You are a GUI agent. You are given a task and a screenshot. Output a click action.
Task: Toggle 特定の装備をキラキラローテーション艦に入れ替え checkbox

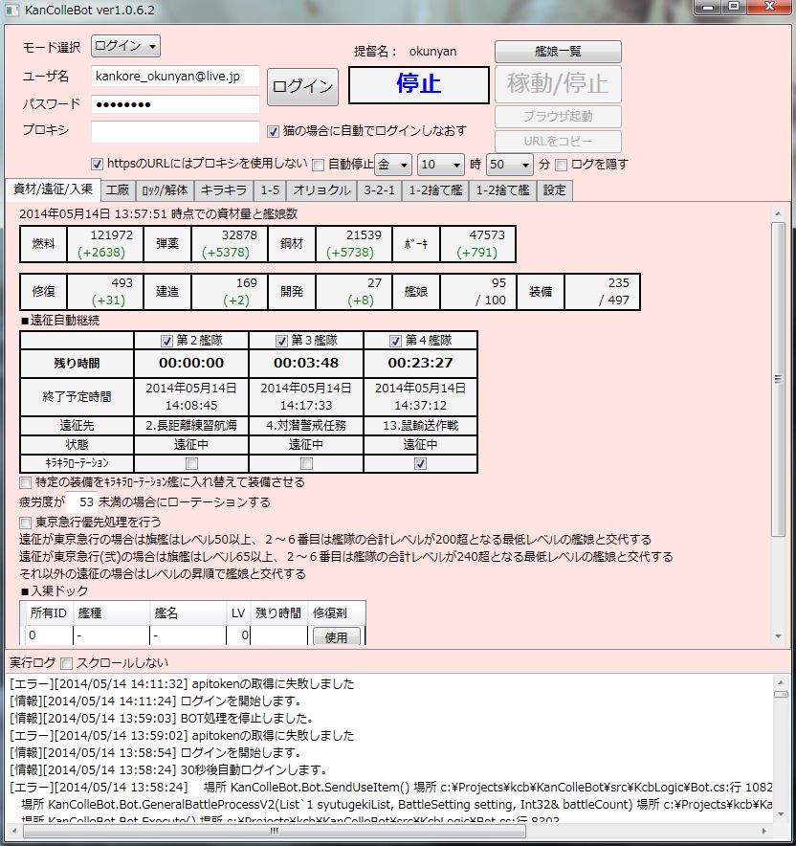[x=25, y=482]
